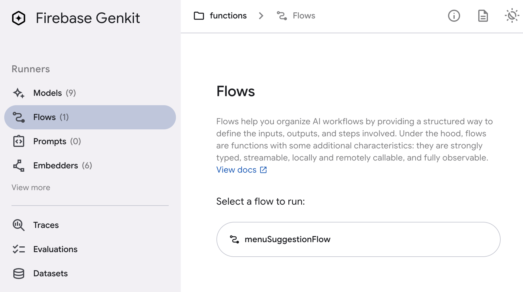Open the info circle icon in header
Image resolution: width=523 pixels, height=292 pixels.
pos(454,16)
